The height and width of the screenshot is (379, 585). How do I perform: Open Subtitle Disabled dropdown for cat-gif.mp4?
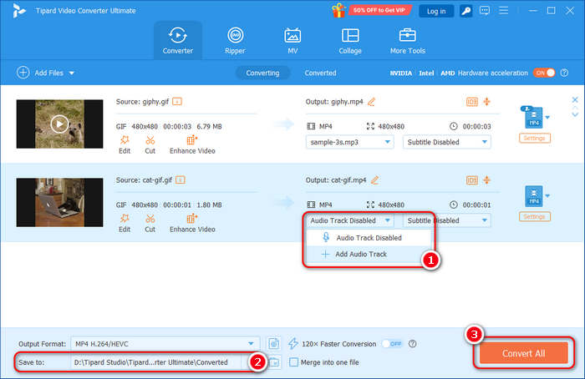[x=446, y=220]
